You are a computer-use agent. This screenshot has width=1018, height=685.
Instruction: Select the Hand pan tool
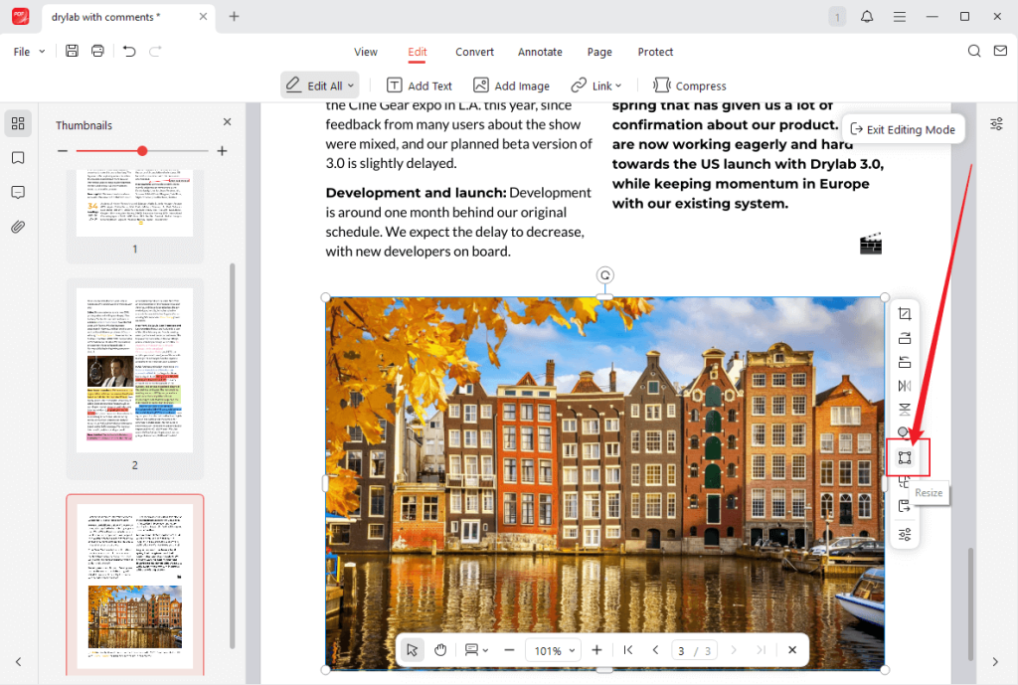(440, 649)
